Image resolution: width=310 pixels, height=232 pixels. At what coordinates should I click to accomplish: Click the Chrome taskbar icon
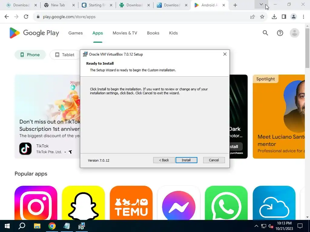52,226
